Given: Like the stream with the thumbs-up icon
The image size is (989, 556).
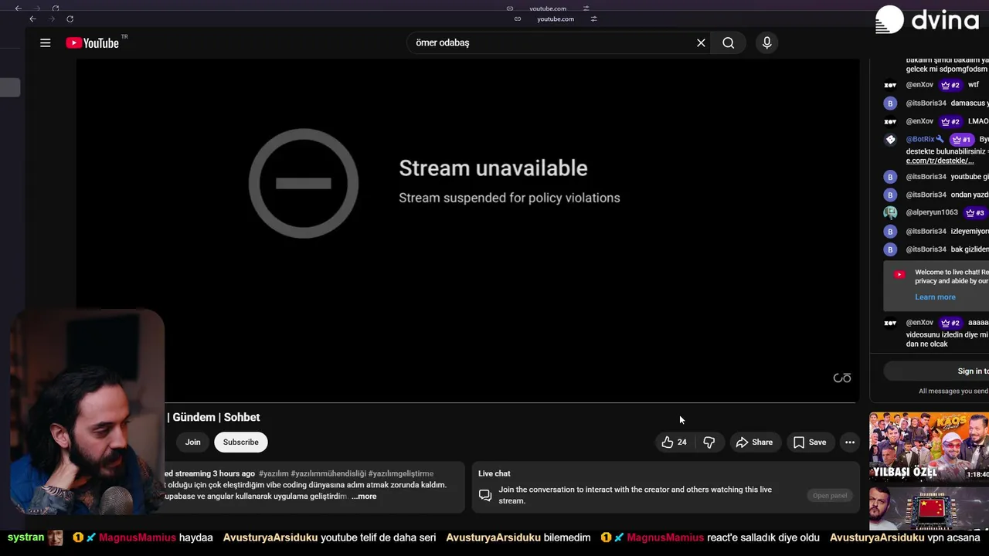Looking at the screenshot, I should click(x=668, y=442).
